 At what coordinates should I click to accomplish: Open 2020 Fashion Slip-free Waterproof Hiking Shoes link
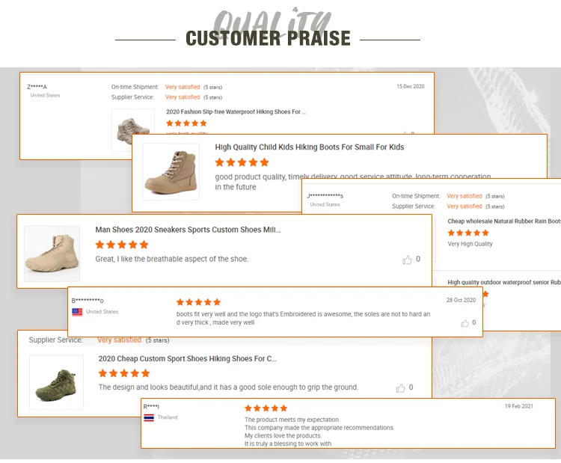tap(236, 112)
